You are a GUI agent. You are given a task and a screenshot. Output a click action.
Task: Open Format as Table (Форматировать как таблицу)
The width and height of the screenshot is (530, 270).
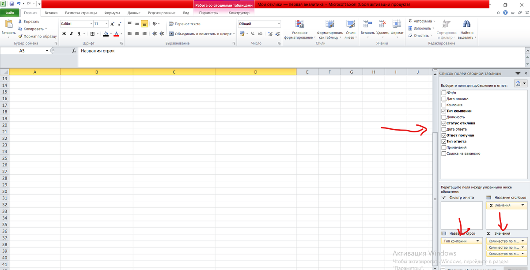point(329,30)
